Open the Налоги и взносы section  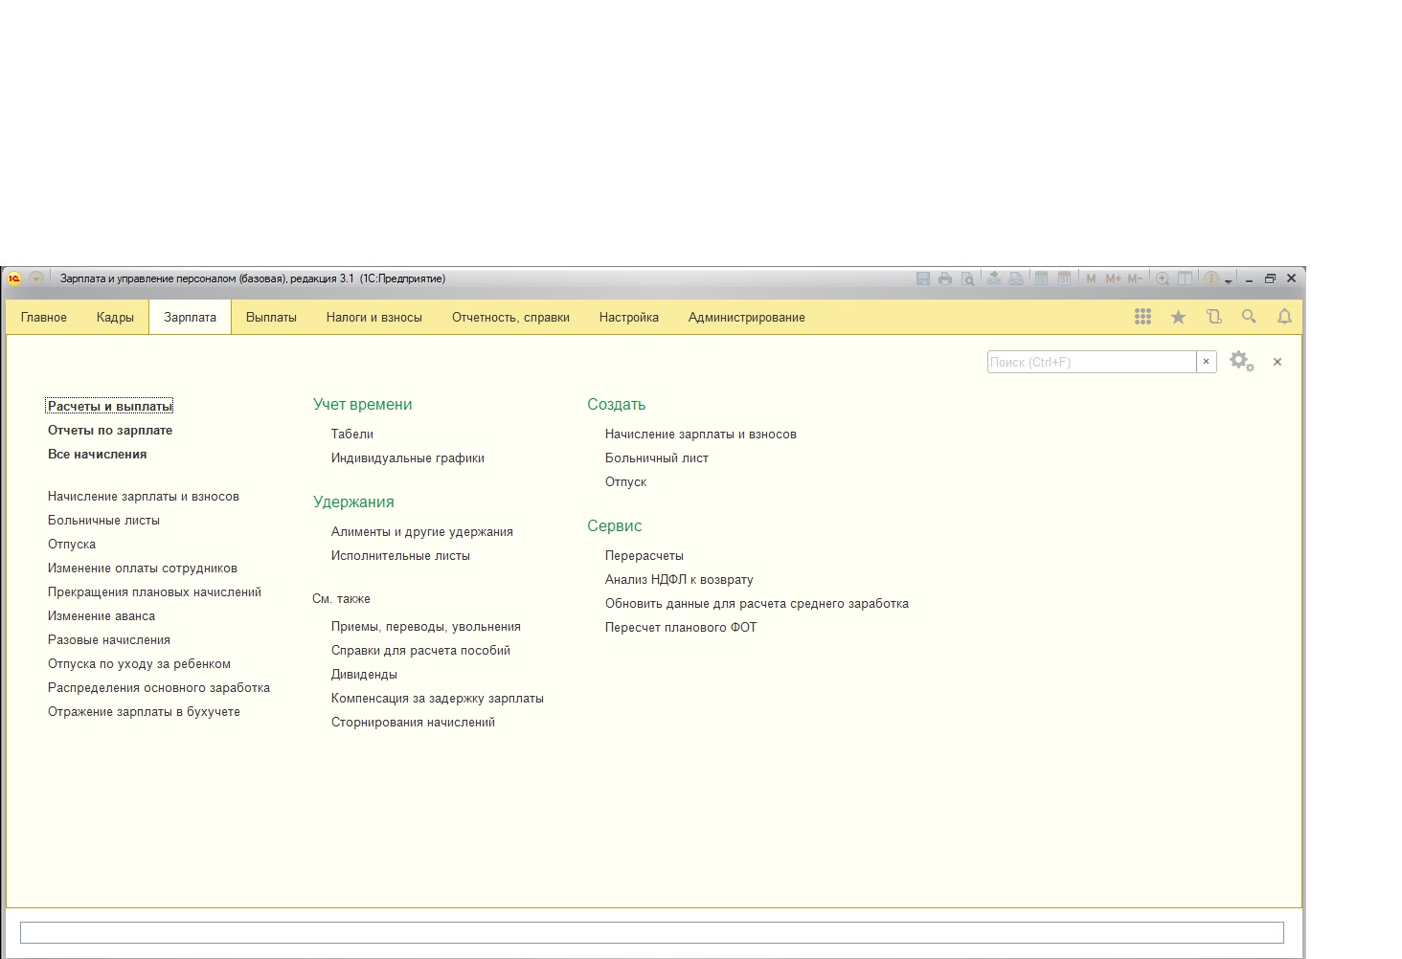click(x=374, y=318)
